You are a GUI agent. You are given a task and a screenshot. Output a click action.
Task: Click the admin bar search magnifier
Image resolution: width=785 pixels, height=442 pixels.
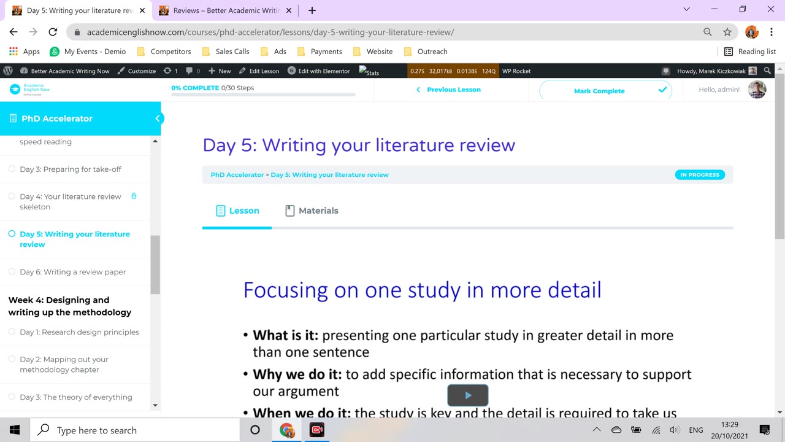pyautogui.click(x=767, y=71)
